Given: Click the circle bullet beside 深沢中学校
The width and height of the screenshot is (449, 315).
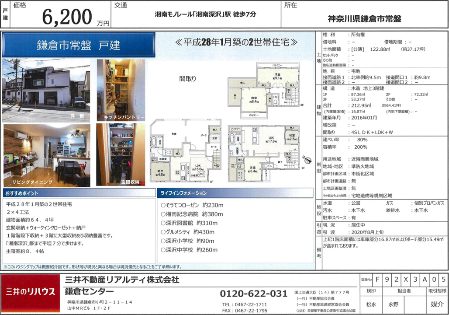Looking at the screenshot, I should 163,250.
